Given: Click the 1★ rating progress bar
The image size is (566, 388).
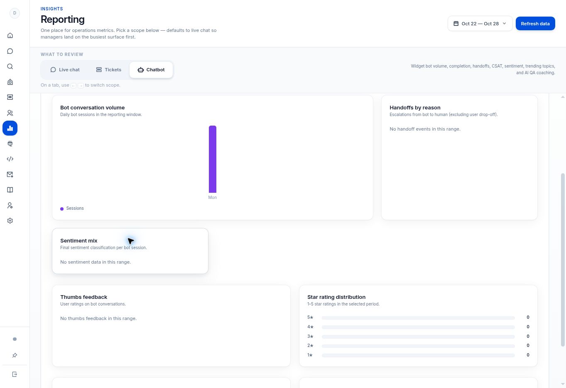Looking at the screenshot, I should pyautogui.click(x=418, y=356).
